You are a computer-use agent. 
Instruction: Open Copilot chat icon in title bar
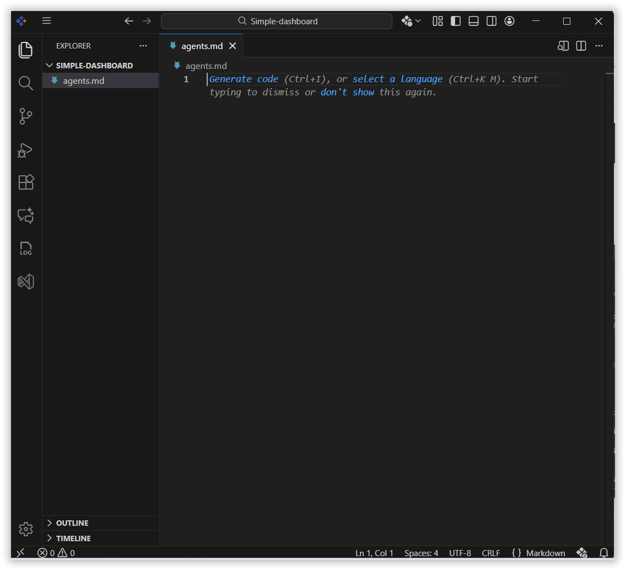pyautogui.click(x=407, y=21)
